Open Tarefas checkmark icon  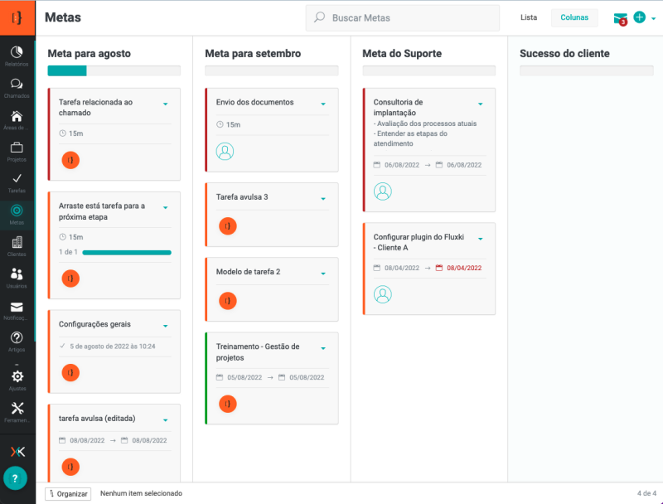17,182
